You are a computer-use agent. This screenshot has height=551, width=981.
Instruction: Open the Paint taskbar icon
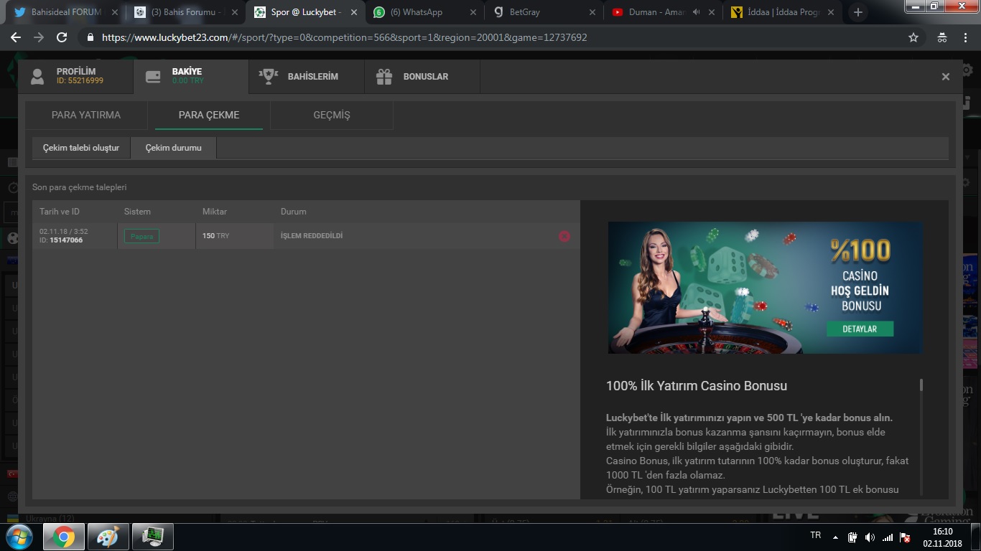(108, 537)
